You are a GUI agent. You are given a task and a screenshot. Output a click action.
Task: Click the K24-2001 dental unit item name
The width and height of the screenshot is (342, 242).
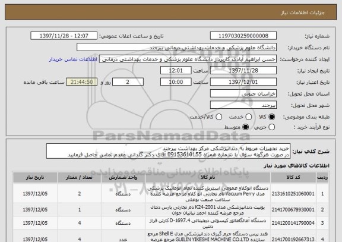tap(208, 210)
